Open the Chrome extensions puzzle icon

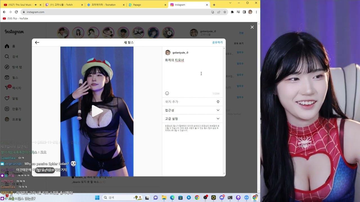(232, 12)
